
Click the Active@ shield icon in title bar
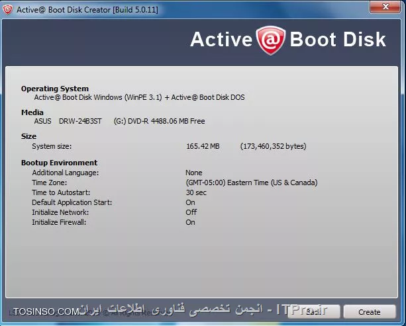point(7,9)
